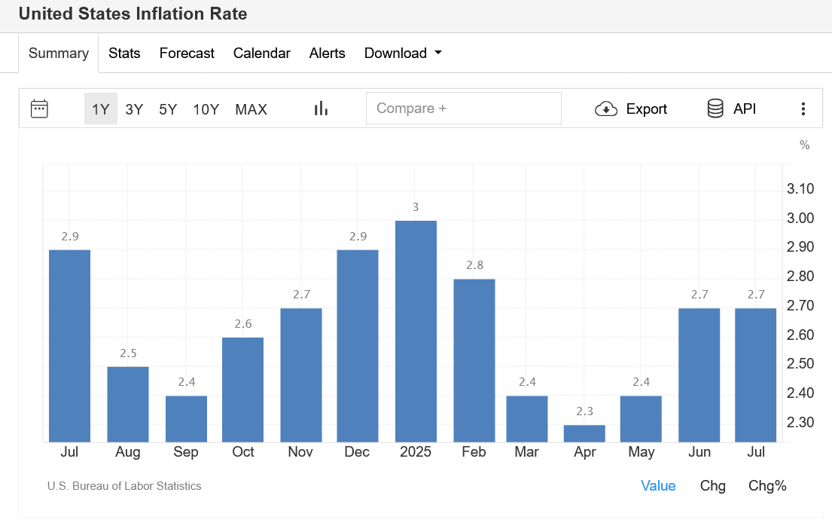The width and height of the screenshot is (832, 529).
Task: Click the Jun bar showing 2.7
Action: 699,375
